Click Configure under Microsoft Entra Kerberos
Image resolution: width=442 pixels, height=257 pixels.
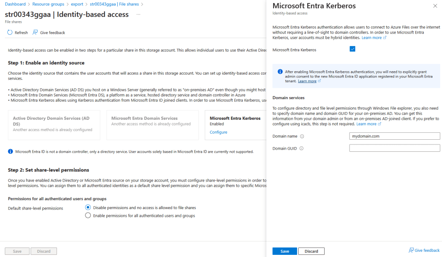[218, 132]
